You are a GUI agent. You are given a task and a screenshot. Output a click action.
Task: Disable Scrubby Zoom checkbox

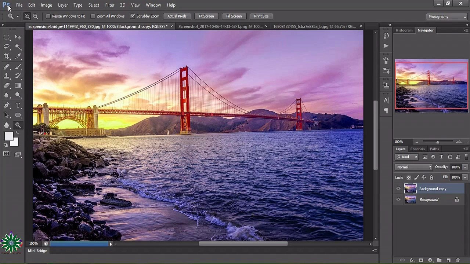point(133,16)
